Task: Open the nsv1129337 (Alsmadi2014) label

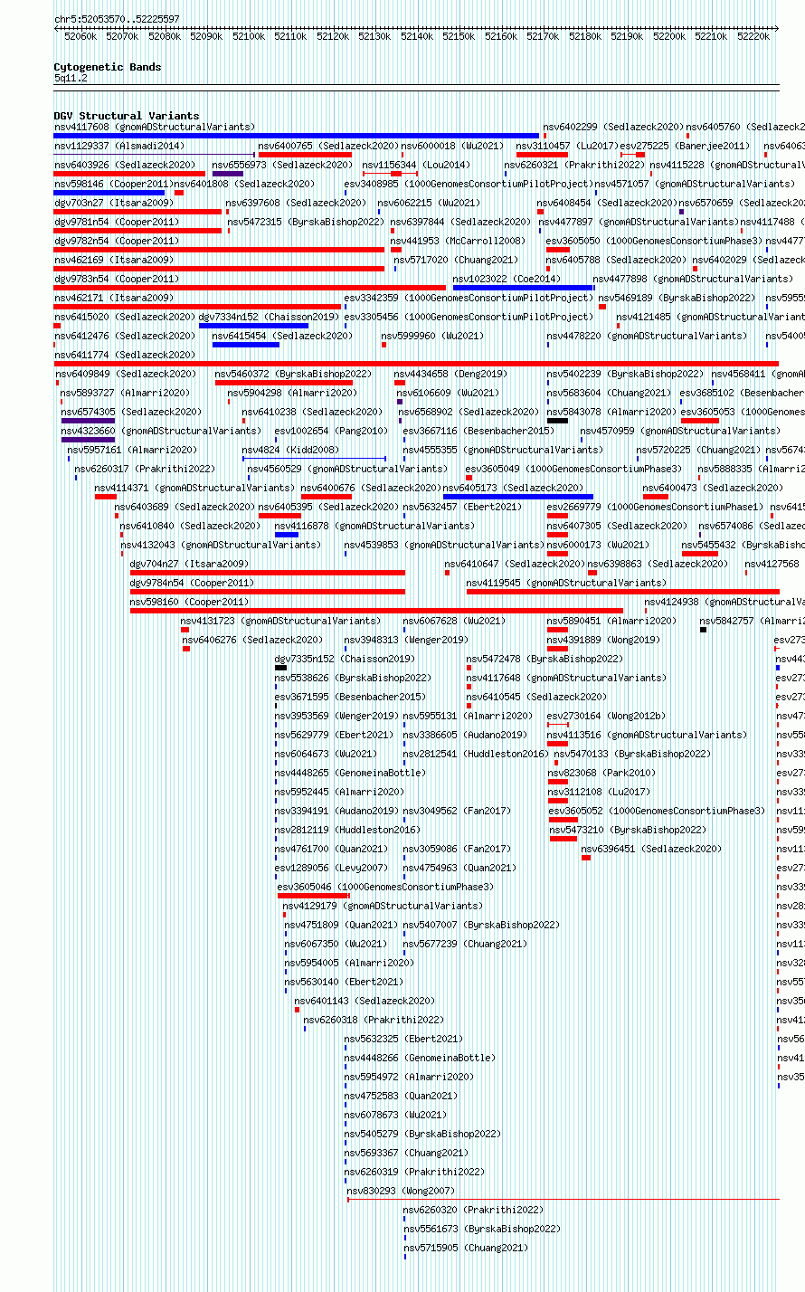Action: tap(118, 146)
